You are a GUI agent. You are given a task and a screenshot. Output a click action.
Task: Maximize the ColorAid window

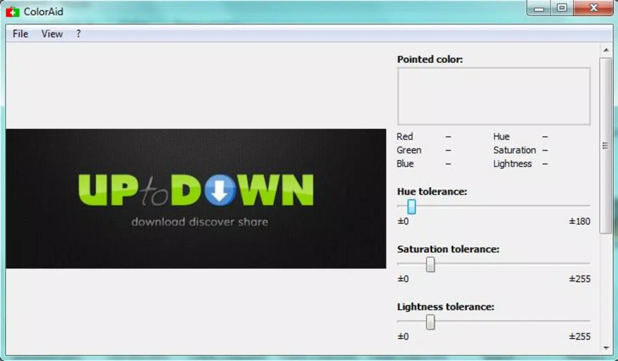561,8
